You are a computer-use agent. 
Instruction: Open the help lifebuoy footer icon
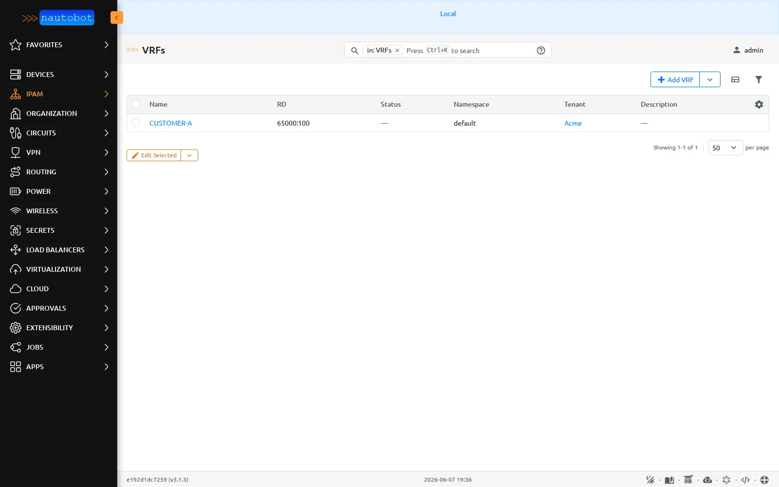click(x=764, y=480)
